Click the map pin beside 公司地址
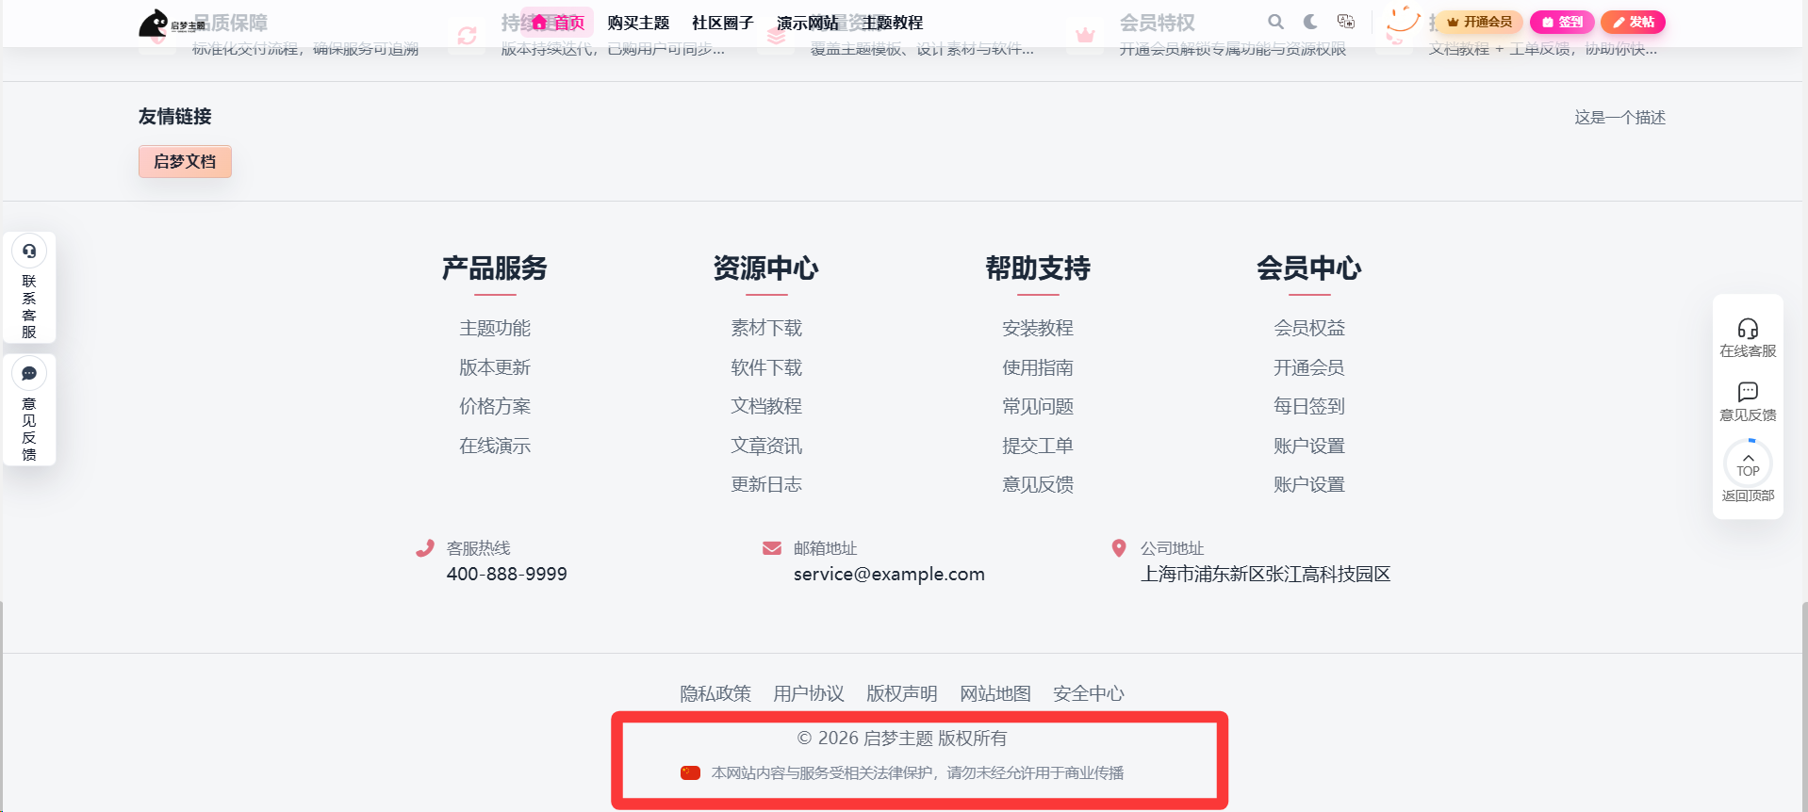Image resolution: width=1808 pixels, height=812 pixels. pos(1119,548)
